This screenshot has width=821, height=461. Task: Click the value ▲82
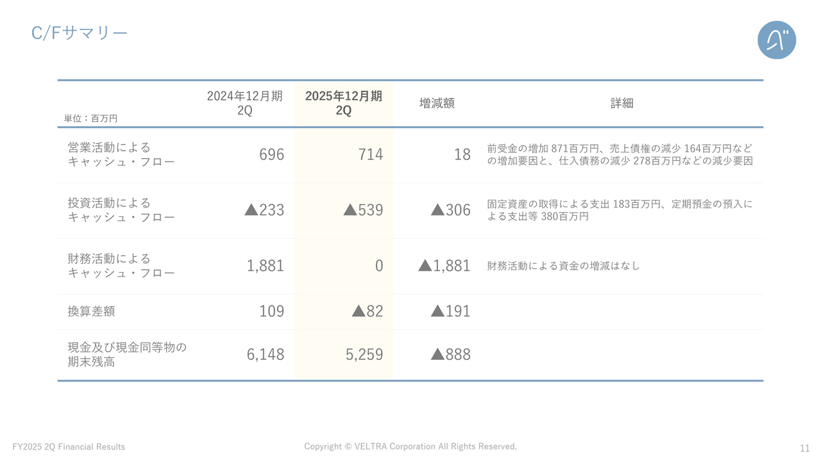click(x=368, y=311)
